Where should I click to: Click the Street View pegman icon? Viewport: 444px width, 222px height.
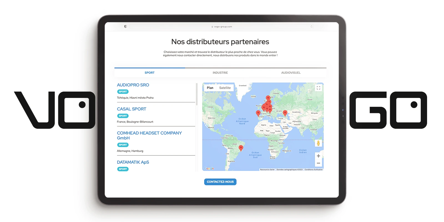(x=318, y=143)
